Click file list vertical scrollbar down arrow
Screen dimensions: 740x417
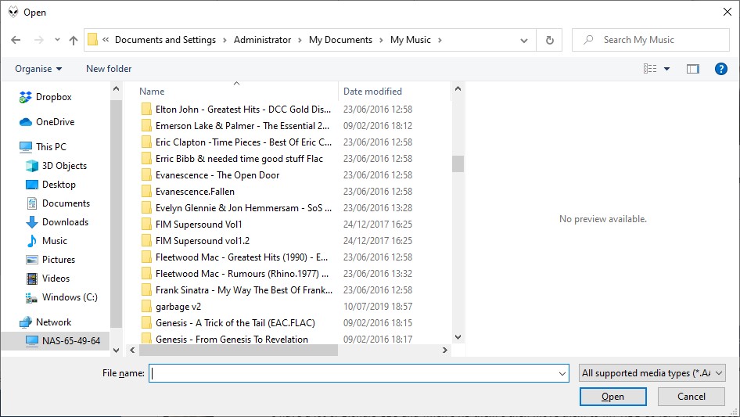point(458,337)
